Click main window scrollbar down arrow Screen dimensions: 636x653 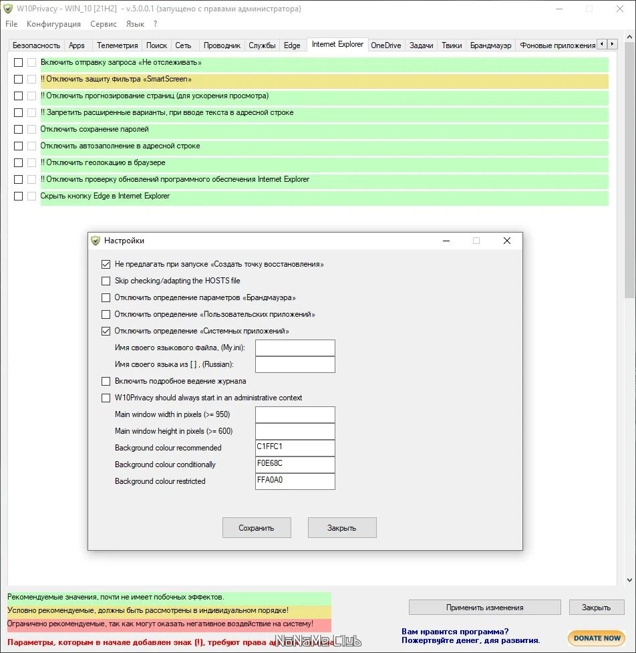pos(629,579)
